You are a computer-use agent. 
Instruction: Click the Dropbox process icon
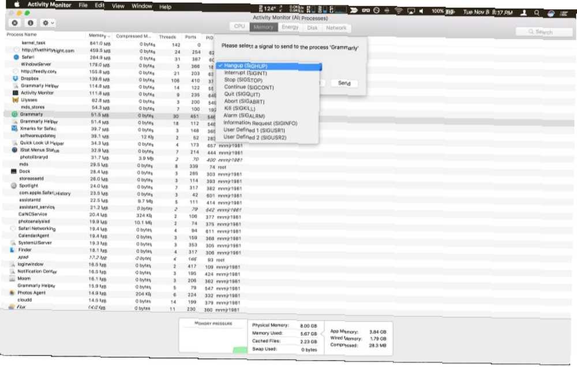point(15,78)
